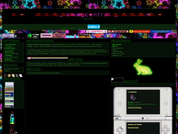Click the swagcentral site title
The width and height of the screenshot is (178, 134).
pyautogui.click(x=88, y=15)
